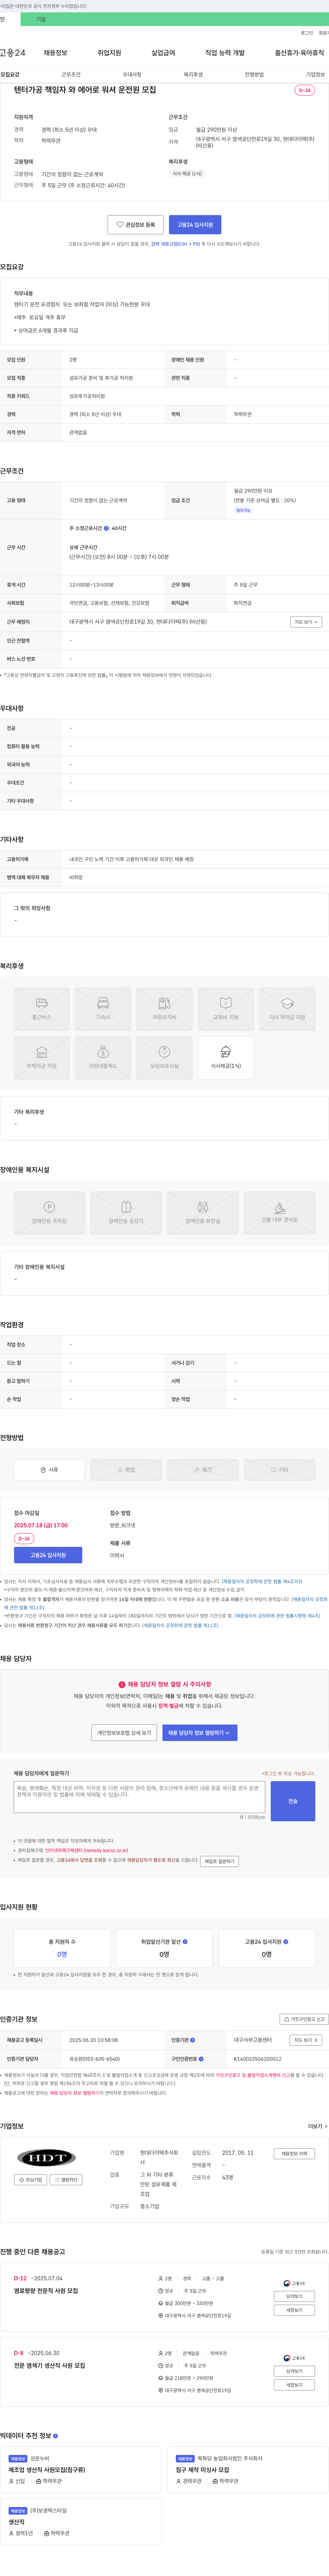Expand 채용 담당자 정보 열람하기 dropdown
Image resolution: width=329 pixels, height=2576 pixels.
click(200, 1733)
